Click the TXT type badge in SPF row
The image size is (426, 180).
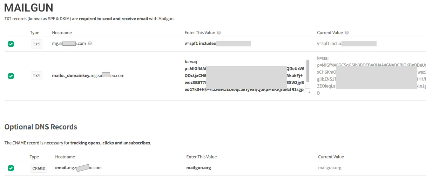click(x=36, y=44)
